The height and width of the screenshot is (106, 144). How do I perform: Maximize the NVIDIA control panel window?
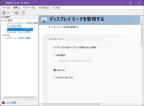point(130,3)
